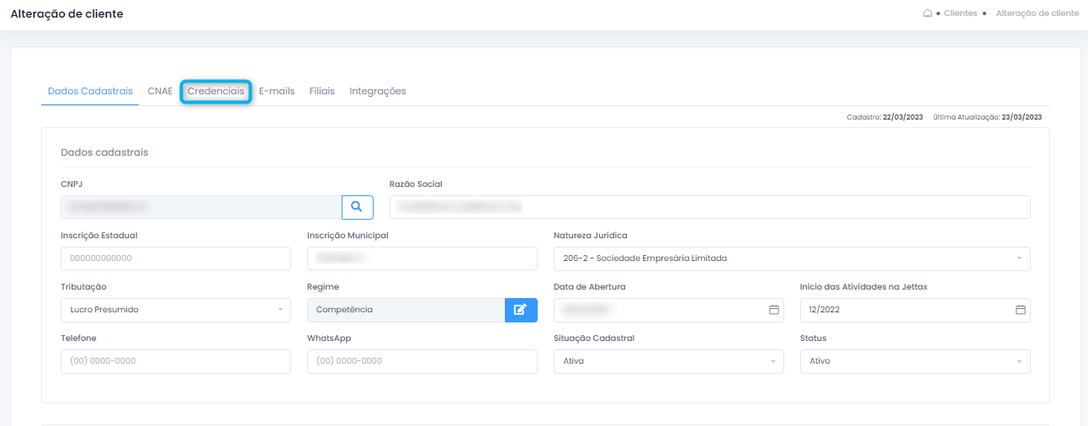The width and height of the screenshot is (1088, 426).
Task: Click the Regime edit pencil button
Action: click(x=521, y=310)
